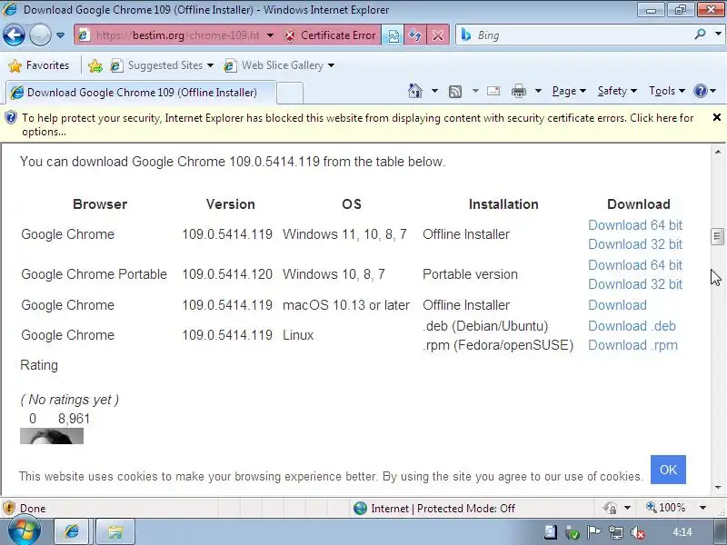Accept cookies with the OK button
Screen dimensions: 727x545
coord(668,470)
